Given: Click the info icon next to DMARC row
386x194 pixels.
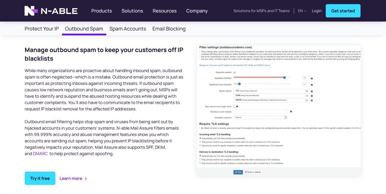Looking at the screenshot, I should [312, 101].
